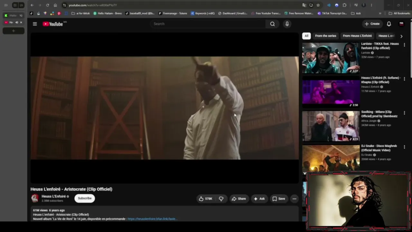This screenshot has width=412, height=232.
Task: Open the bfan.link link in description
Action: coord(152,219)
